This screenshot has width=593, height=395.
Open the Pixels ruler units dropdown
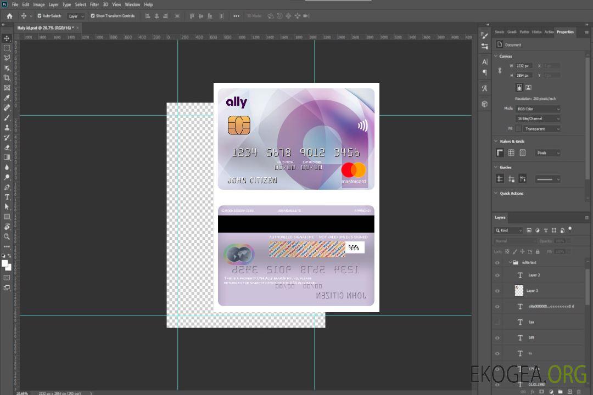pyautogui.click(x=548, y=153)
